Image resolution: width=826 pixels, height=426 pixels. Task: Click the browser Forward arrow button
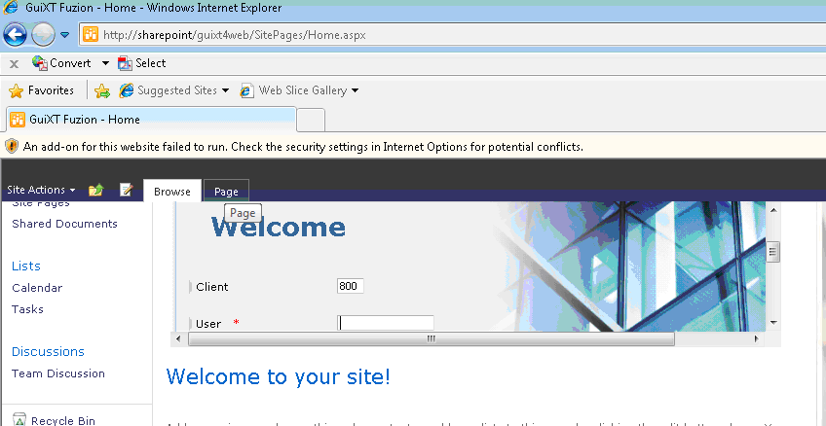click(x=43, y=35)
